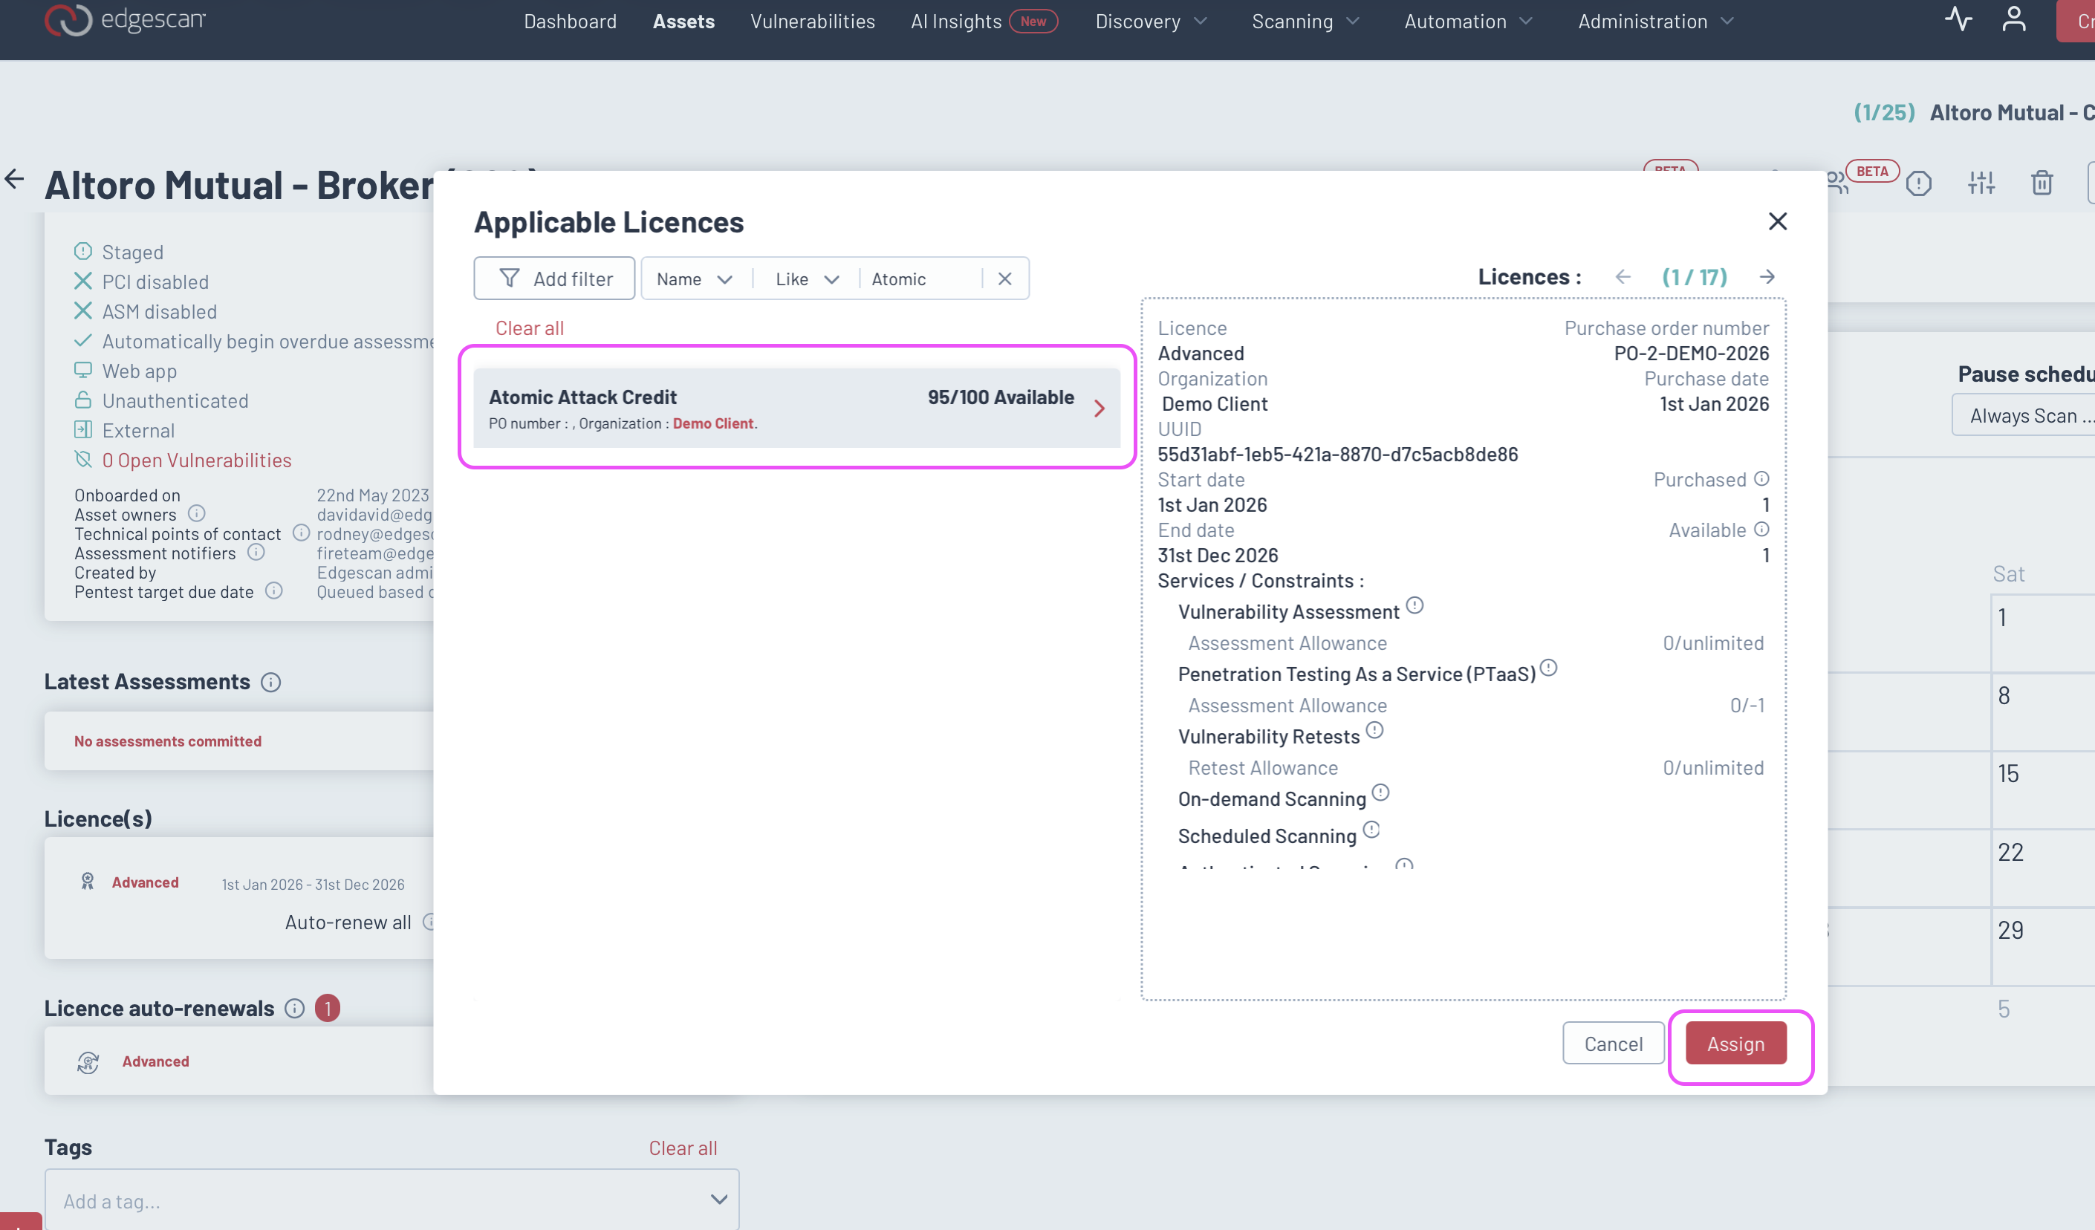Viewport: 2095px width, 1230px height.
Task: Show Asset owners info icon
Action: click(196, 513)
